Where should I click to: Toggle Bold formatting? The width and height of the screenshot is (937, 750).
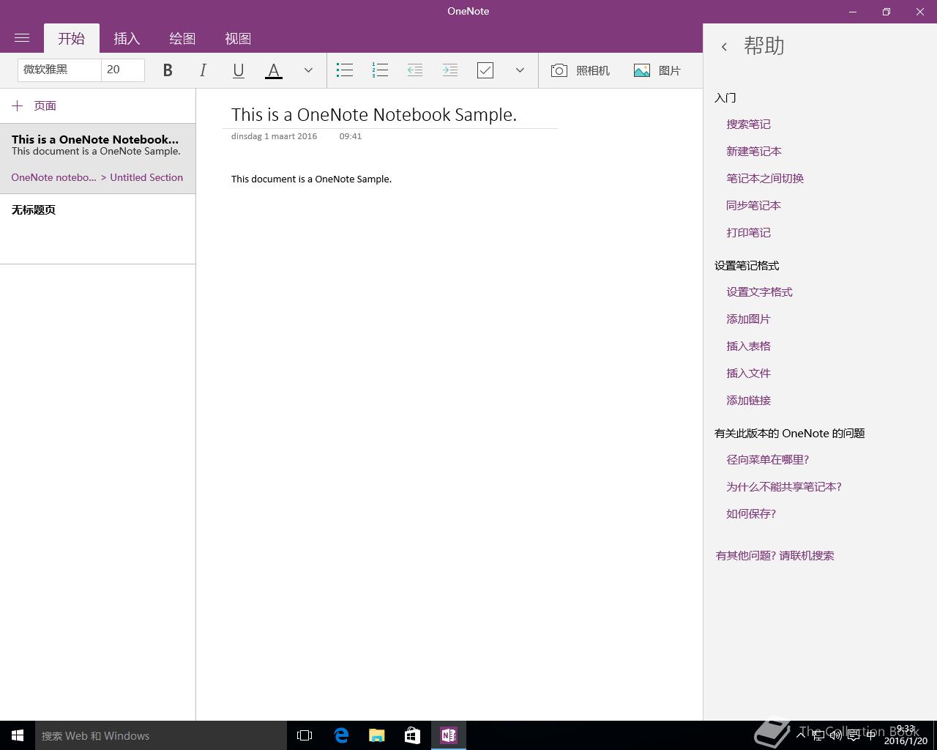coord(168,70)
